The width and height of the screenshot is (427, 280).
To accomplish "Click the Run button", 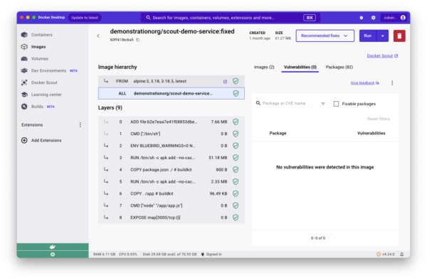I will point(368,36).
